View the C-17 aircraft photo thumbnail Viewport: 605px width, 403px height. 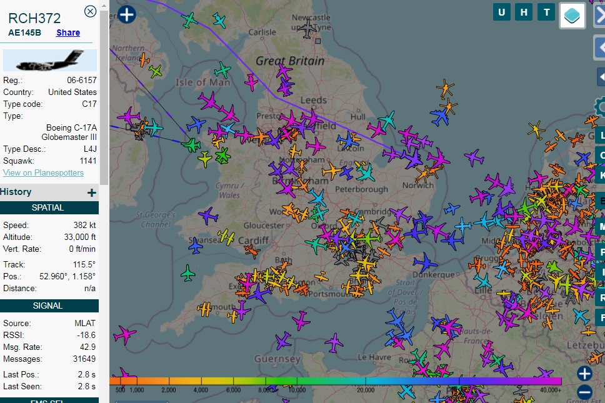point(50,60)
